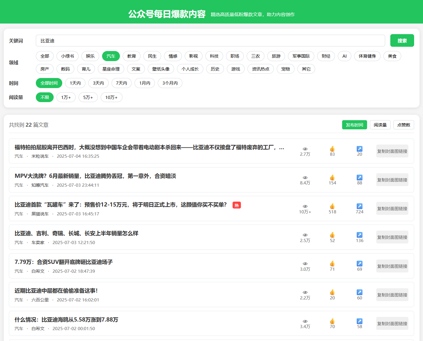This screenshot has height=341, width=423.
Task: Click eye views icon on 上半年销量怎么样 article
Action: 305,235
